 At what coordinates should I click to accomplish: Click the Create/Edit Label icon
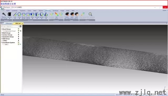point(67,14)
